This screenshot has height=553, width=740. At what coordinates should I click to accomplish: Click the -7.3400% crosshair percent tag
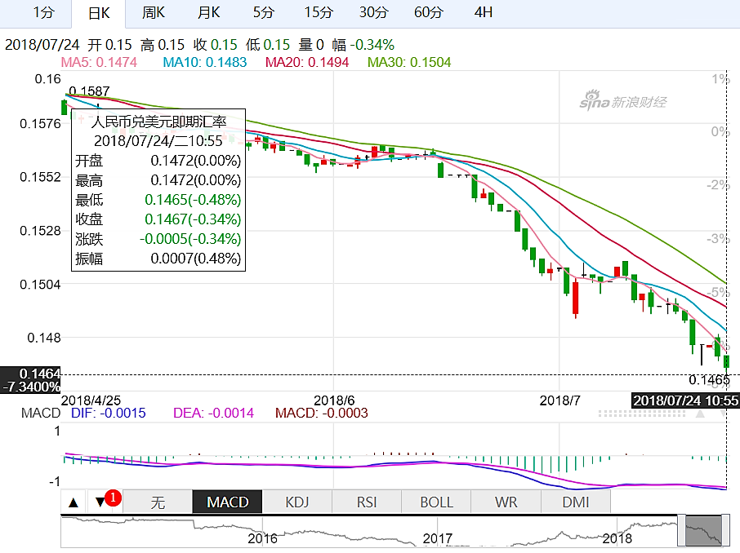tap(31, 387)
